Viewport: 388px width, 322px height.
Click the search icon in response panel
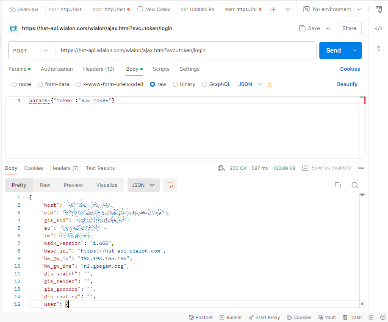[355, 185]
